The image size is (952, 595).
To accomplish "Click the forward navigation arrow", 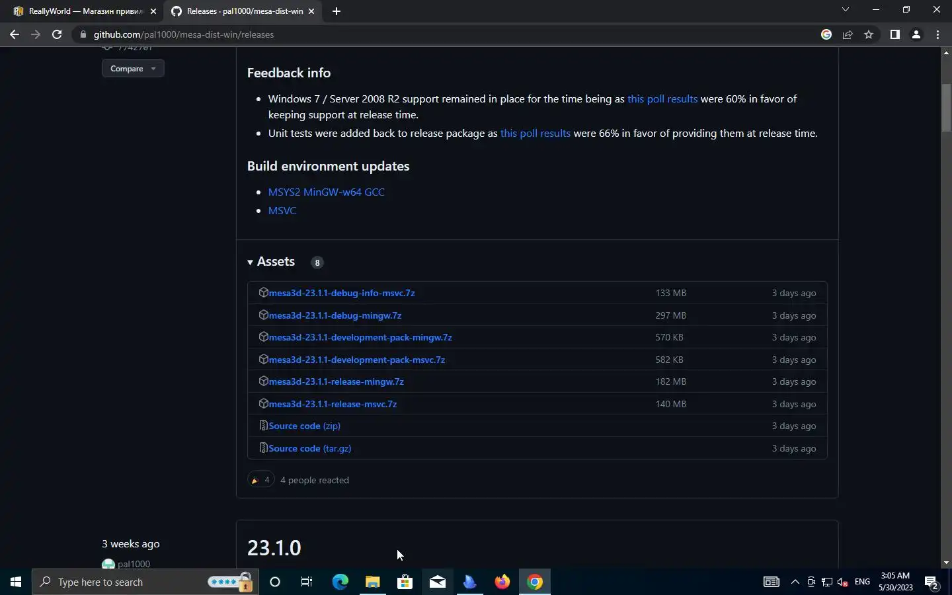I will [36, 34].
